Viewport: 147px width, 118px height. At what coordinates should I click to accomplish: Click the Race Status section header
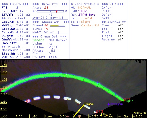pyautogui.click(x=85, y=4)
